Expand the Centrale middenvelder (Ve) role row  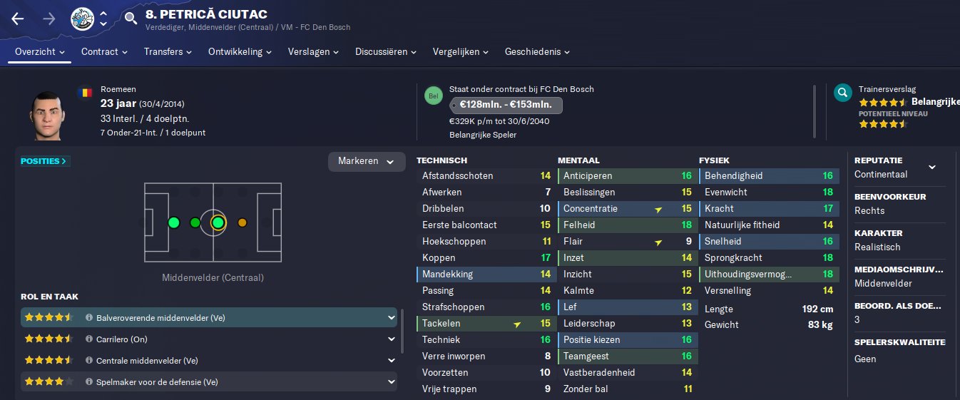pos(209,361)
